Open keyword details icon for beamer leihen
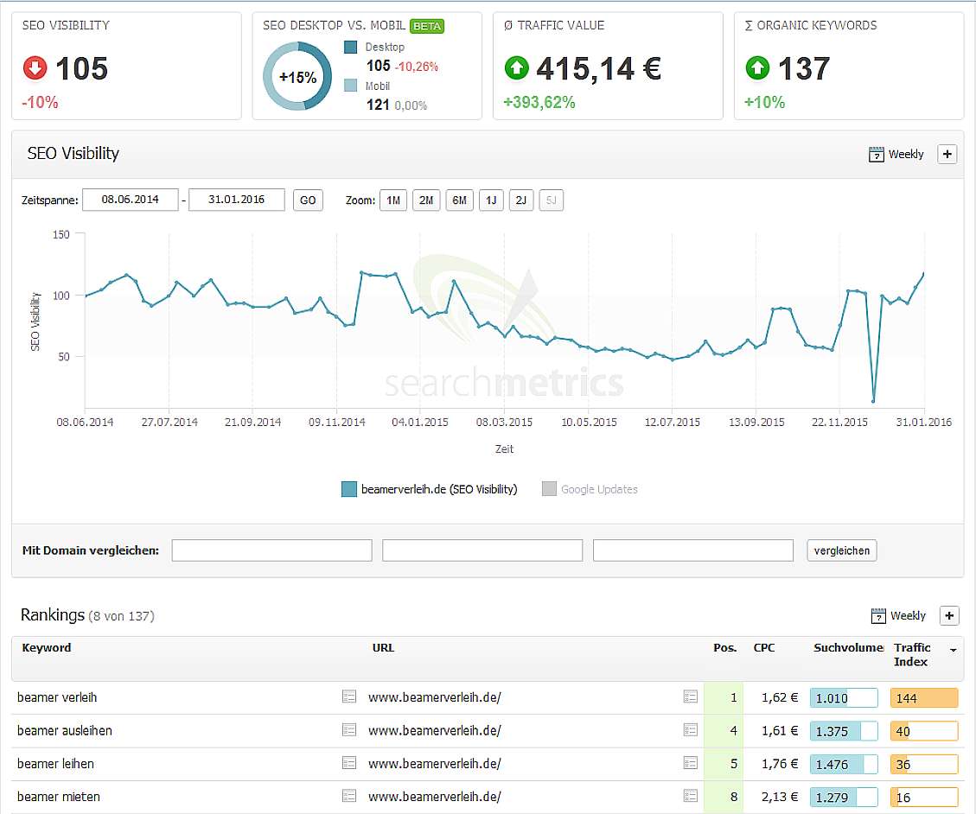The height and width of the screenshot is (814, 976). [349, 762]
